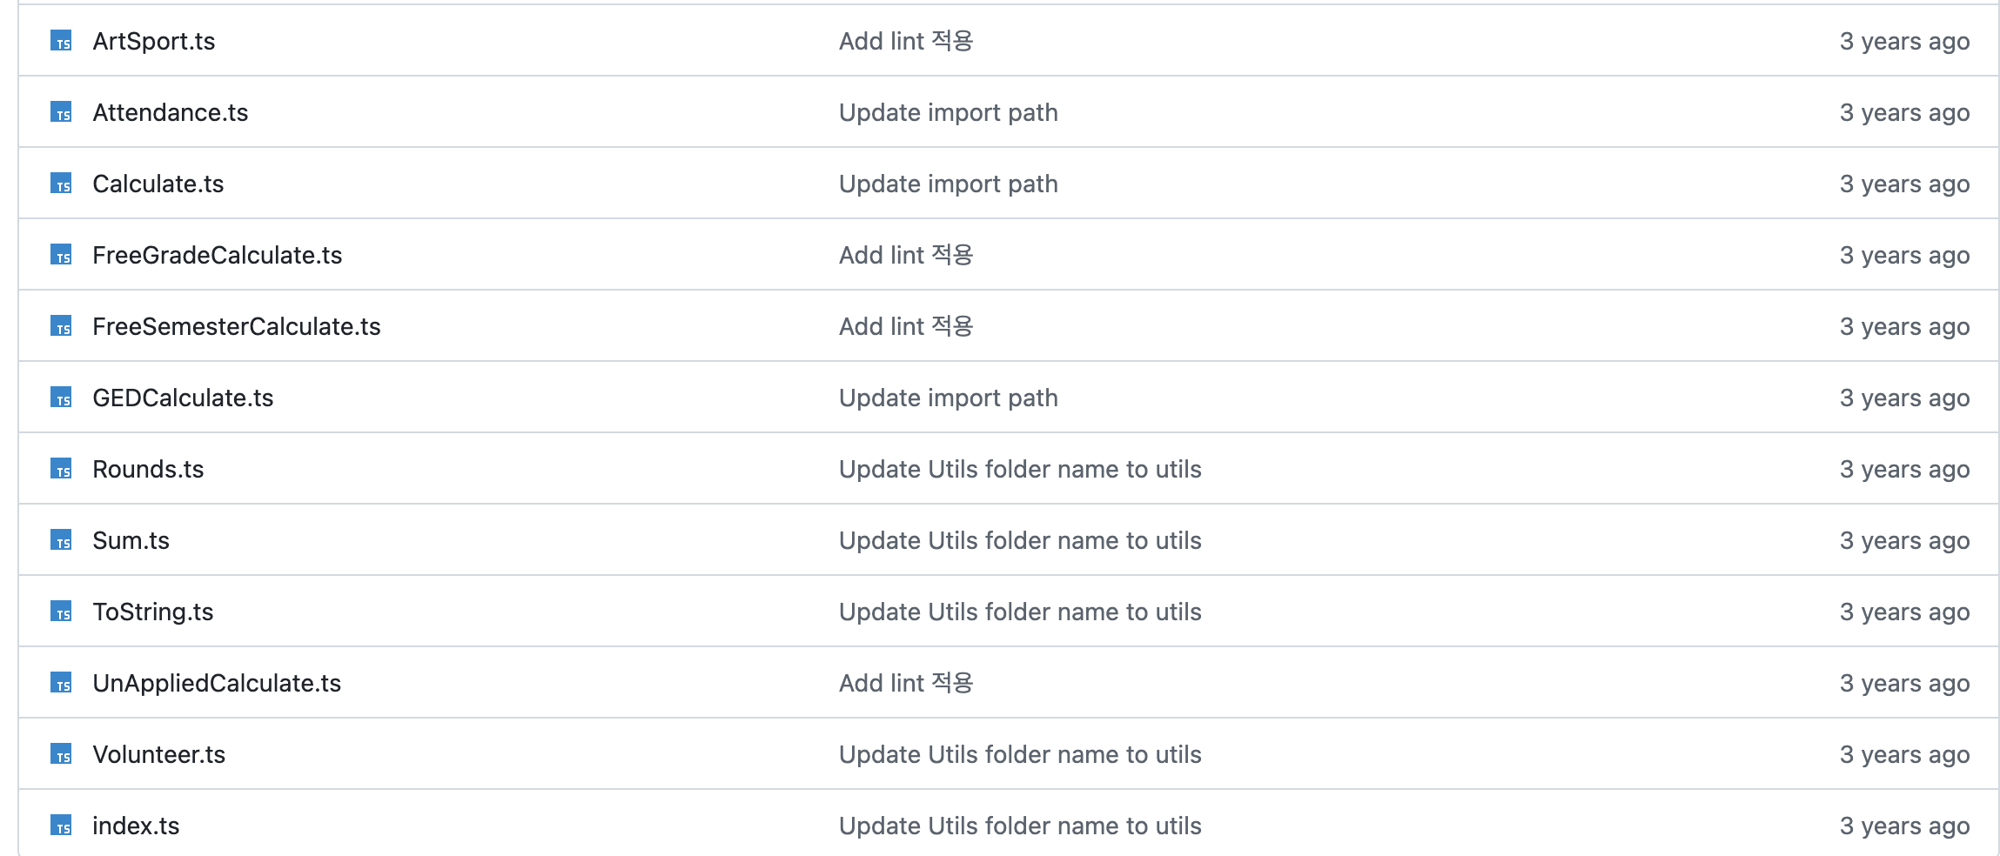This screenshot has height=856, width=2000.
Task: Select the TS icon of Calculate.ts
Action: [61, 184]
